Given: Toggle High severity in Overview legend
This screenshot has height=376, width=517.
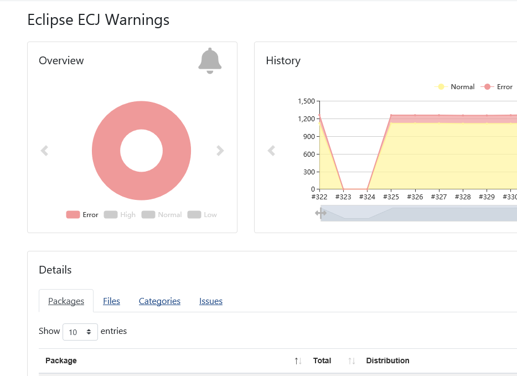Looking at the screenshot, I should [120, 215].
